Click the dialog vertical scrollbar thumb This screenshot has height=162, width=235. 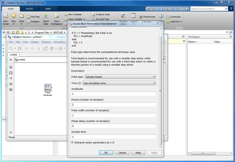160,91
